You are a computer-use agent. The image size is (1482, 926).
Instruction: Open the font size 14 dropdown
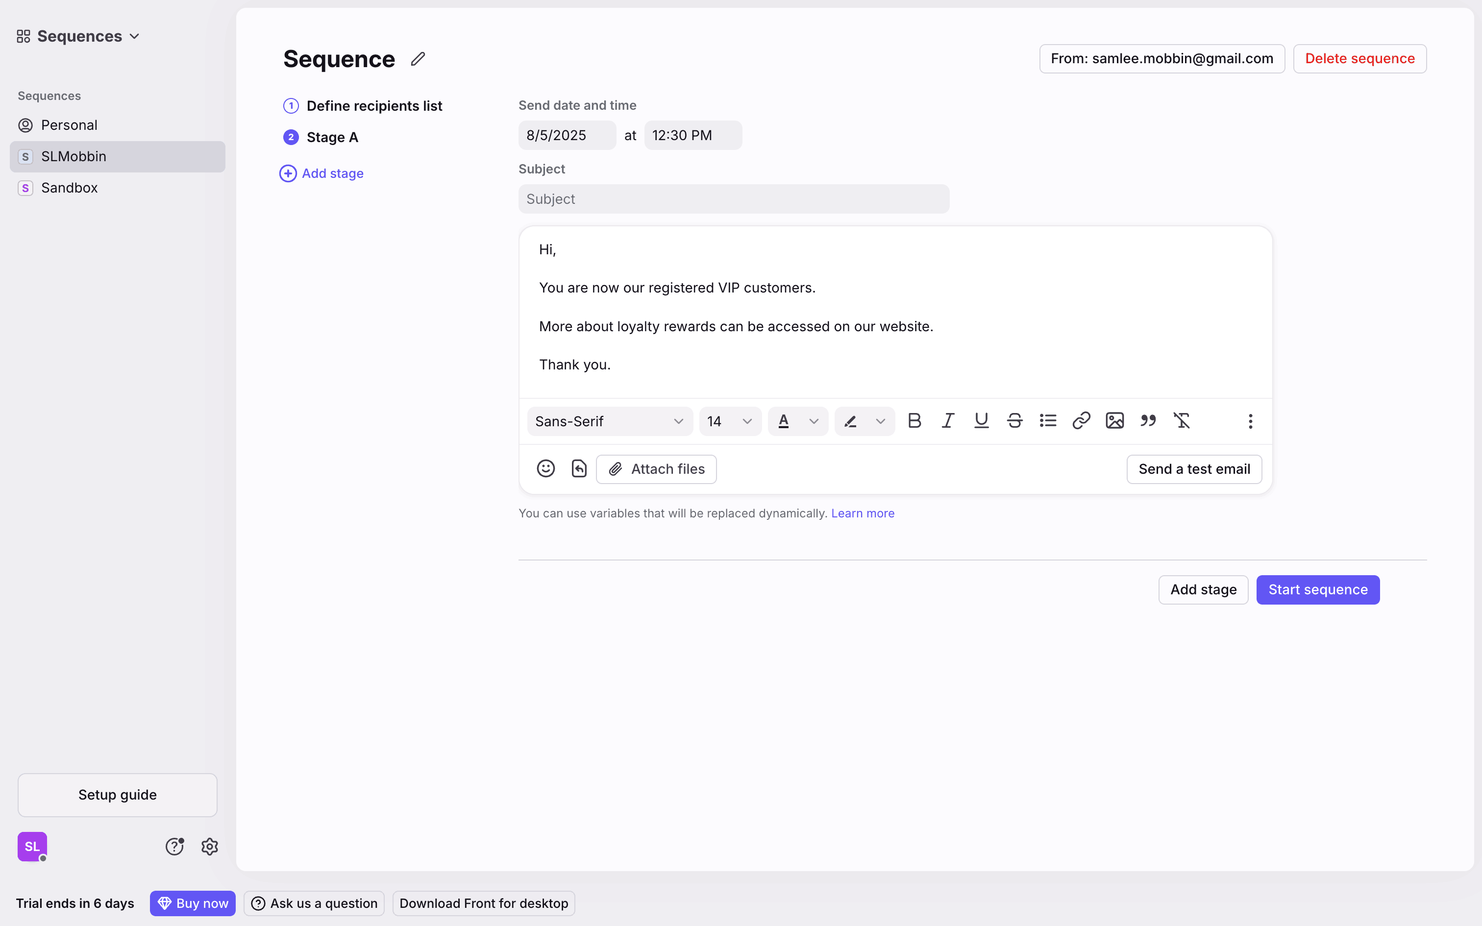(x=729, y=421)
